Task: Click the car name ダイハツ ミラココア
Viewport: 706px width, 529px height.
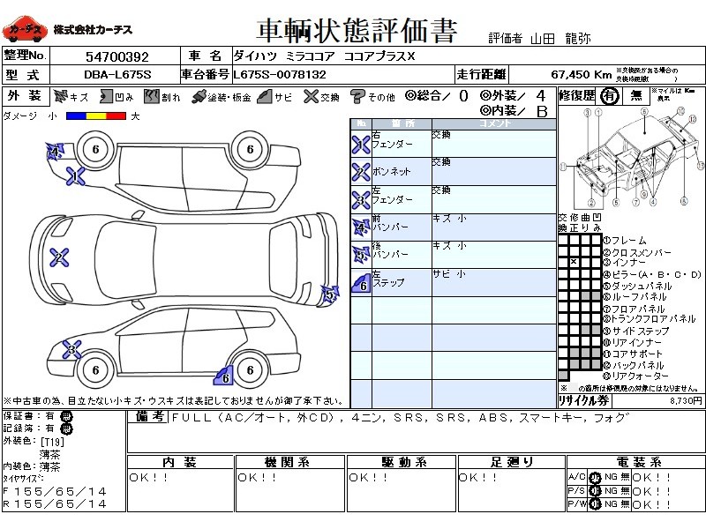Action: tap(284, 56)
